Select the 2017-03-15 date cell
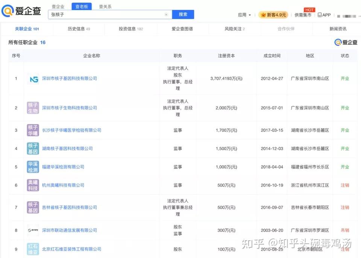This screenshot has height=258, width=361. point(272,130)
